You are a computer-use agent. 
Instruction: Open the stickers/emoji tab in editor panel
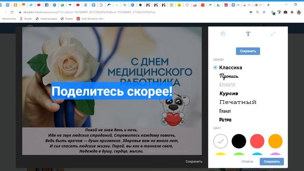point(223,34)
